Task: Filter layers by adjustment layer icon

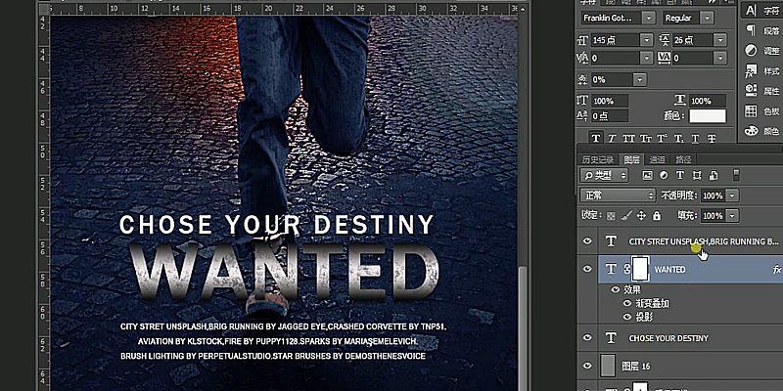Action: [x=664, y=175]
